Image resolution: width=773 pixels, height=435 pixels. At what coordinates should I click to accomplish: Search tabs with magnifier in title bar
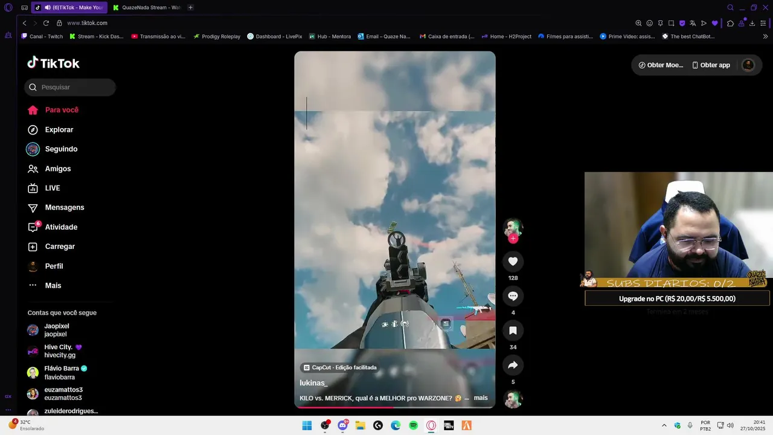pyautogui.click(x=730, y=8)
